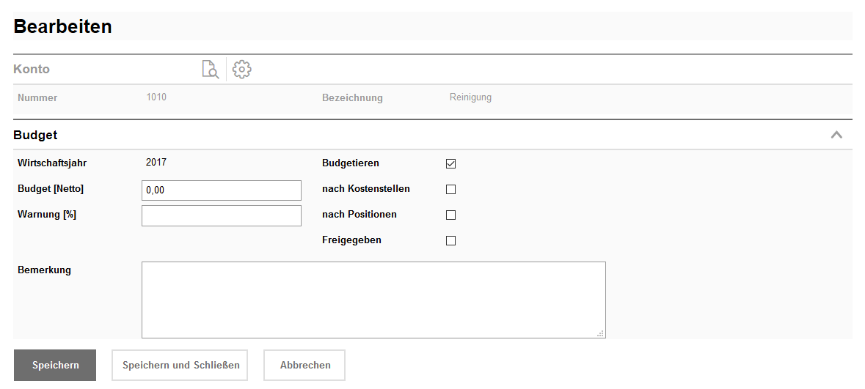Screen dimensions: 865x389
Task: Open the Konto document search icon
Action: tap(211, 70)
